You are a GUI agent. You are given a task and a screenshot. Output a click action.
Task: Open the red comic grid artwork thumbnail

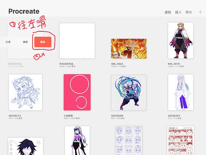(x=181, y=140)
